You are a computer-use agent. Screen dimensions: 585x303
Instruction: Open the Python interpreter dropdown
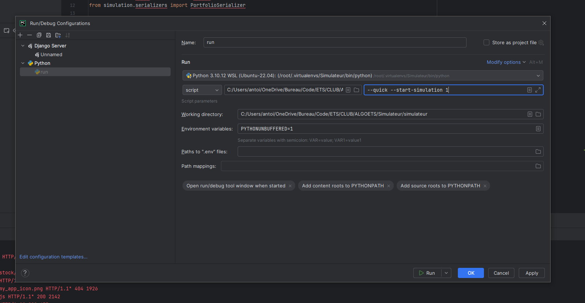coord(363,75)
